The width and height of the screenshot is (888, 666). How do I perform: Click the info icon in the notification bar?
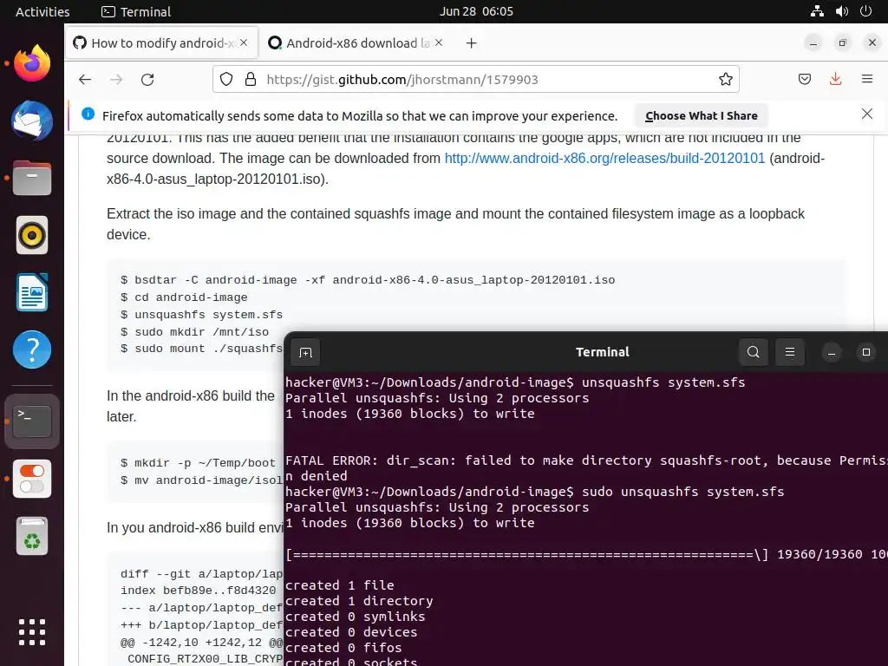point(88,114)
